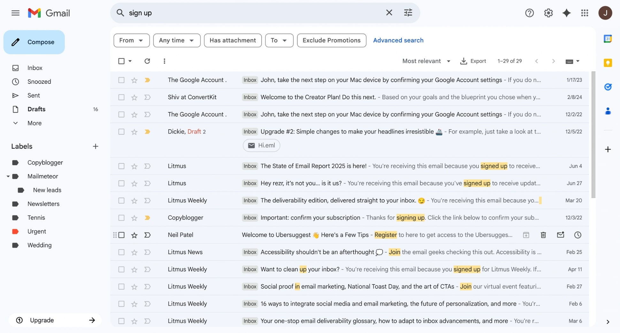The image size is (620, 333).
Task: Click the Export button
Action: pos(473,61)
